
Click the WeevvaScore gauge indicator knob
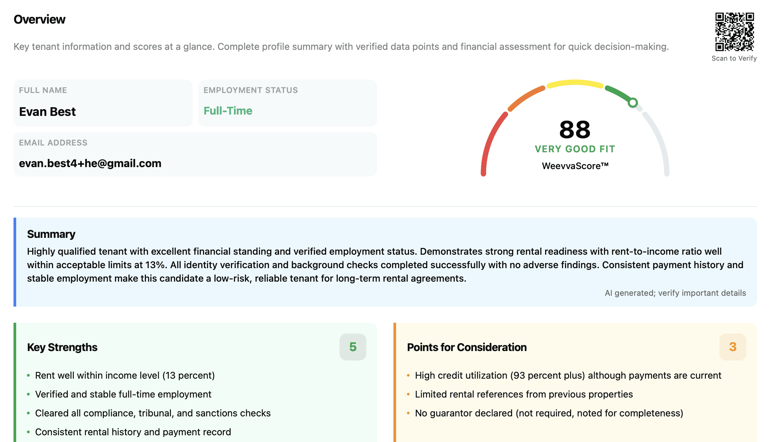click(633, 102)
